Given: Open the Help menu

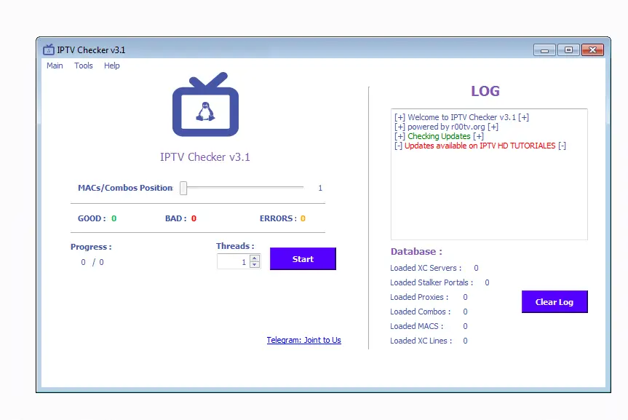Looking at the screenshot, I should pos(111,66).
